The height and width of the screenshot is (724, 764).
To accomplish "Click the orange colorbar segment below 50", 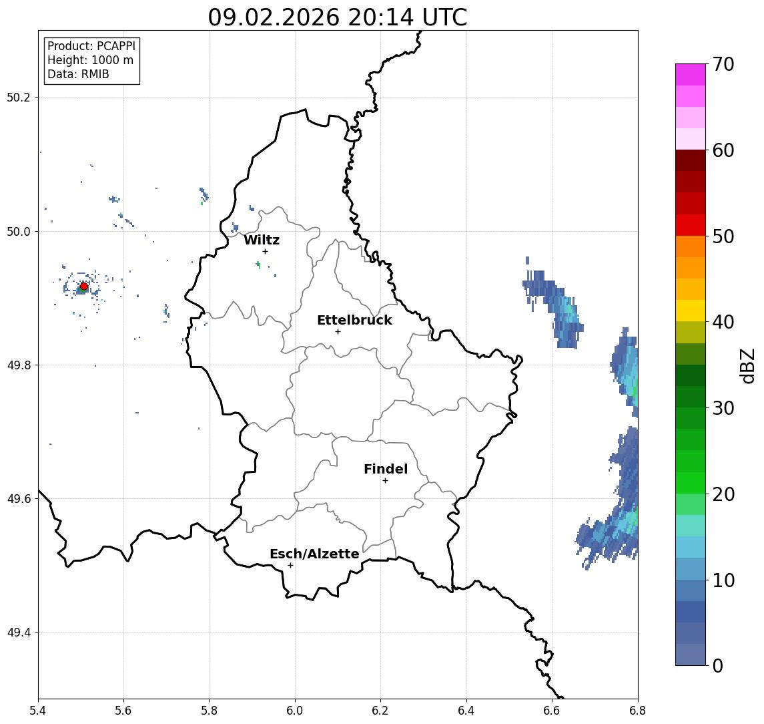I will [691, 246].
